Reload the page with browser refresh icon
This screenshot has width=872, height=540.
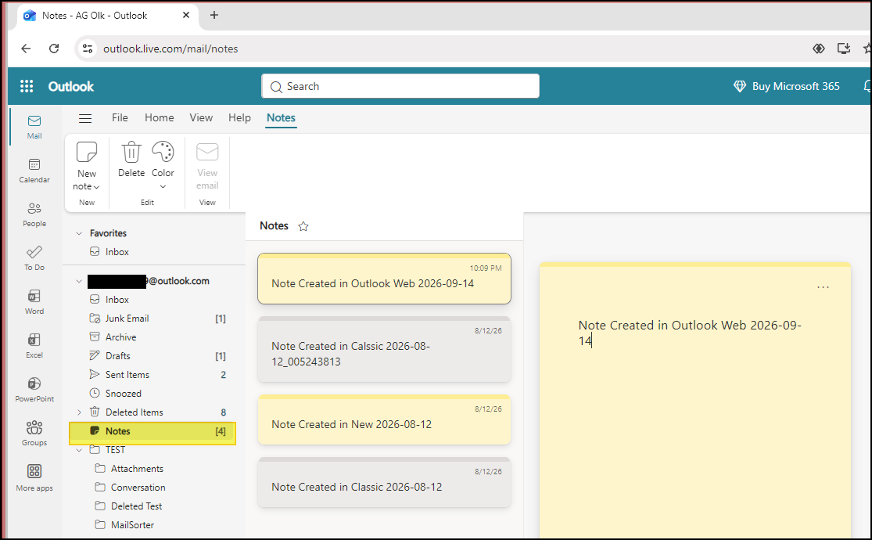54,49
